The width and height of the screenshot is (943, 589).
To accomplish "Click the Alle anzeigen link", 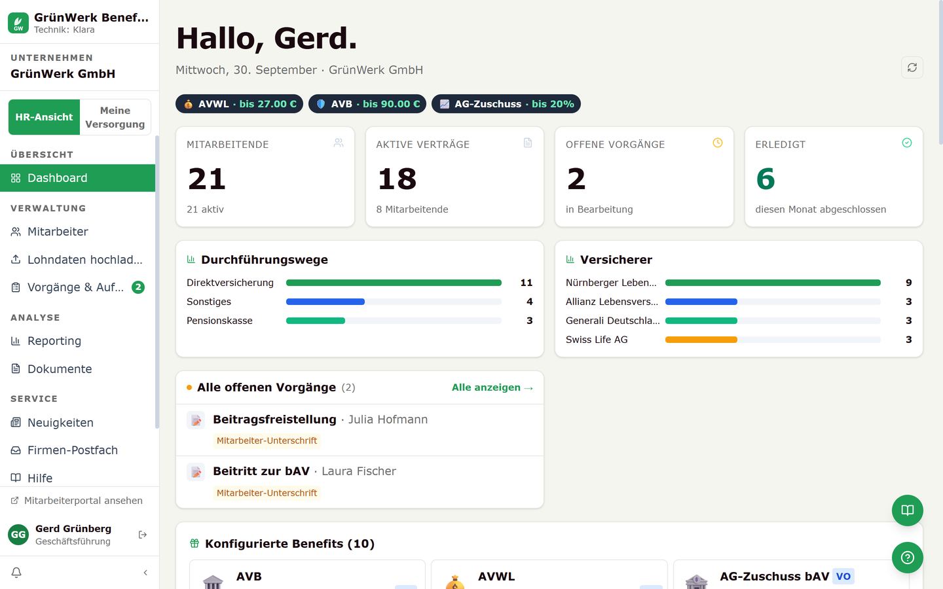I will point(492,387).
